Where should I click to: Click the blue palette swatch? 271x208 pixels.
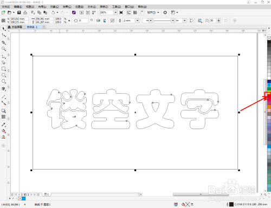[269, 81]
